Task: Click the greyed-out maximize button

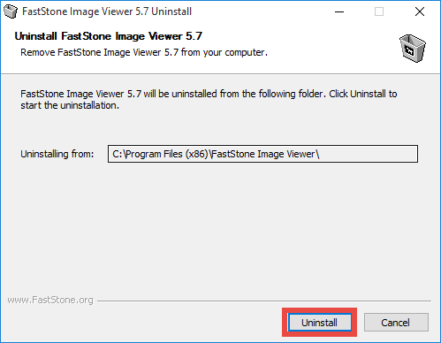Action: pos(379,11)
